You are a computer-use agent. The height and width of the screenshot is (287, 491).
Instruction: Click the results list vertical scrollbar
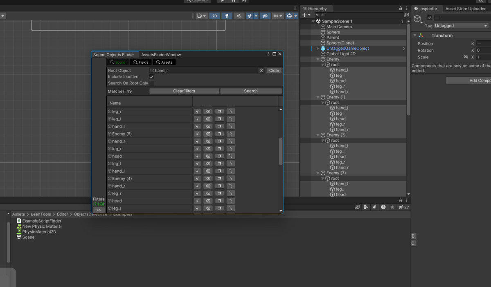(x=280, y=151)
